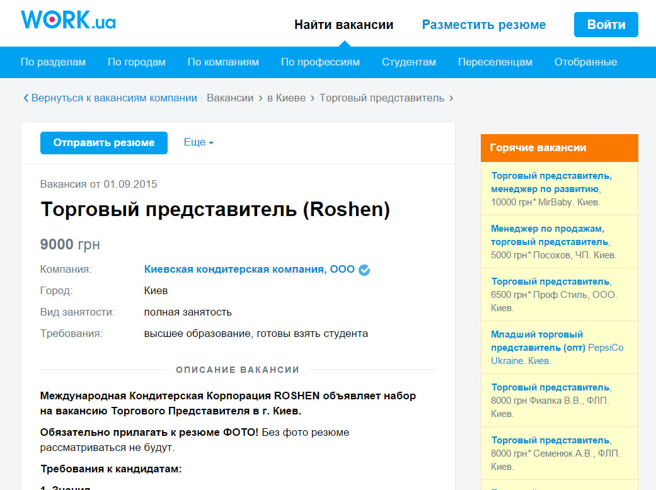Click 'высшее образование, готовы взять студента' text
Screen dimensions: 656x490
(x=256, y=334)
